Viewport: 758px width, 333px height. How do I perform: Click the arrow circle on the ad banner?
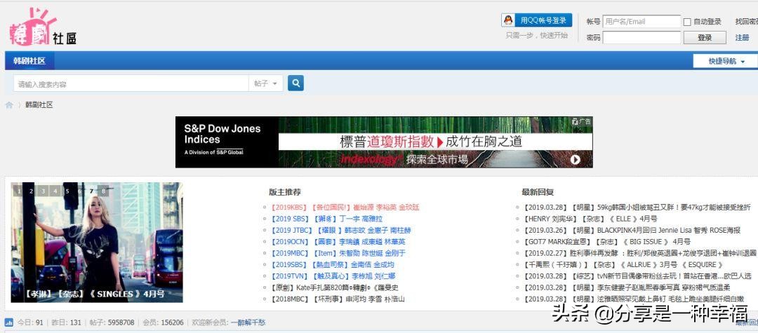point(575,160)
